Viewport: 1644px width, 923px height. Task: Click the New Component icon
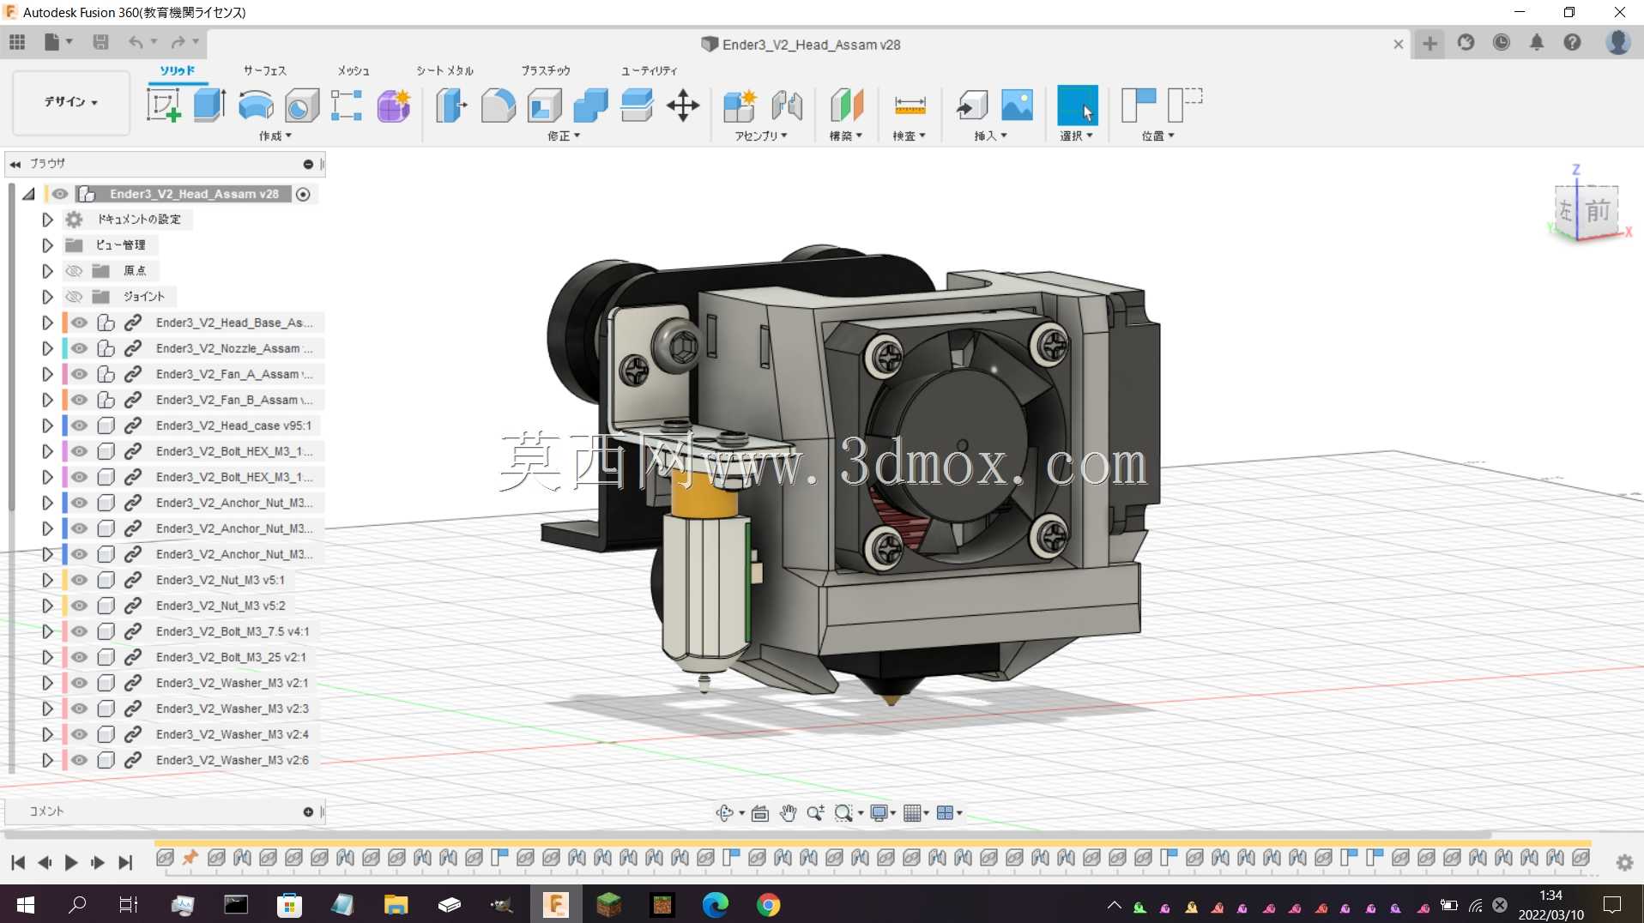pos(740,106)
